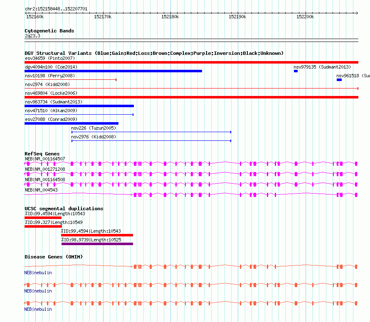Click the 152170k ruler tick label
The image size is (370, 322).
103,17
